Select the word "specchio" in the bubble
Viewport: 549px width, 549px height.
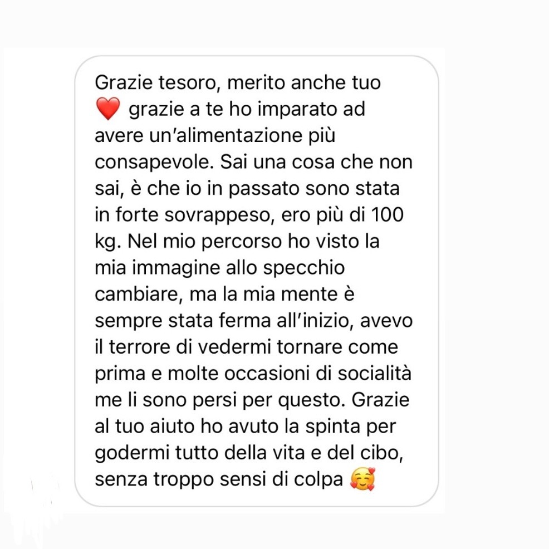click(304, 268)
